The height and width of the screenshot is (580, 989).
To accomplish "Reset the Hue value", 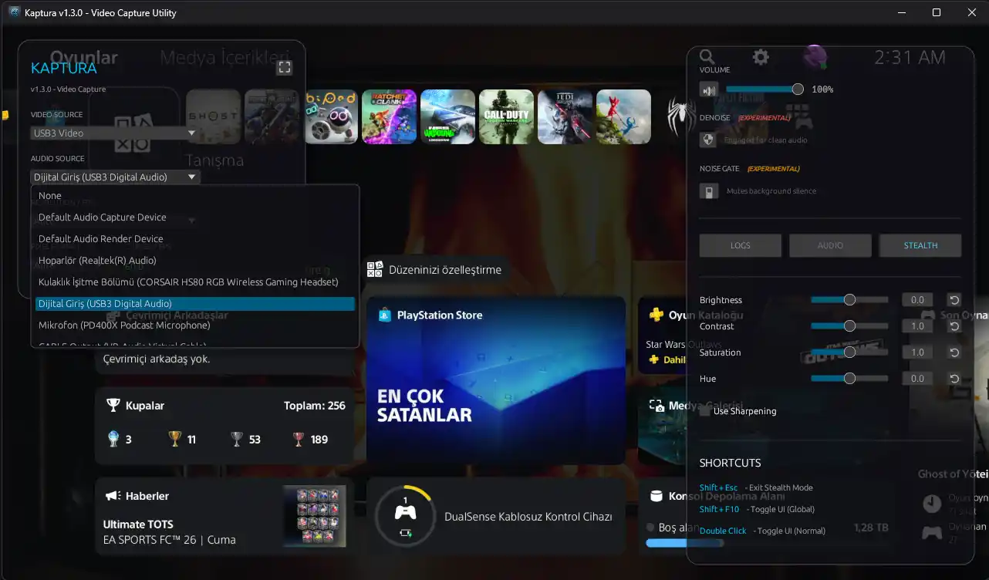I will (954, 379).
